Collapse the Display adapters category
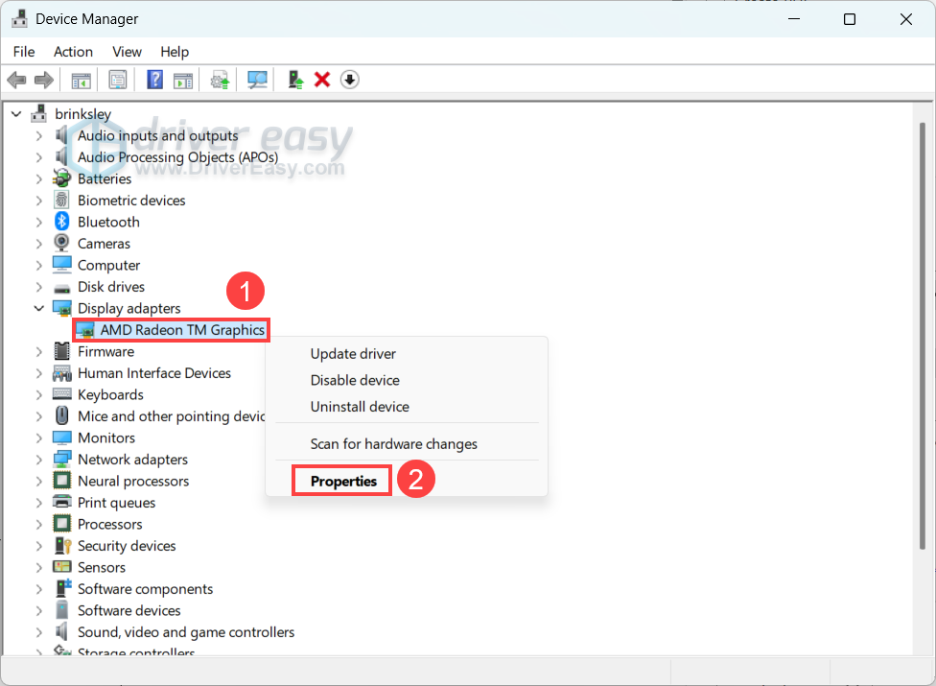The height and width of the screenshot is (686, 936). (x=38, y=308)
